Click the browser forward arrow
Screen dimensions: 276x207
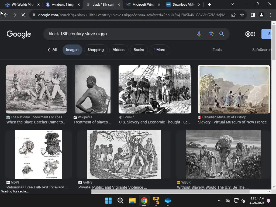coord(15,15)
